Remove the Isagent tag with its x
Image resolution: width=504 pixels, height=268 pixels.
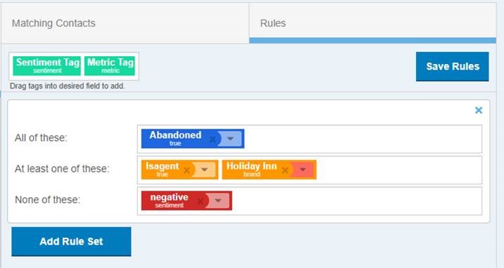[x=187, y=170]
